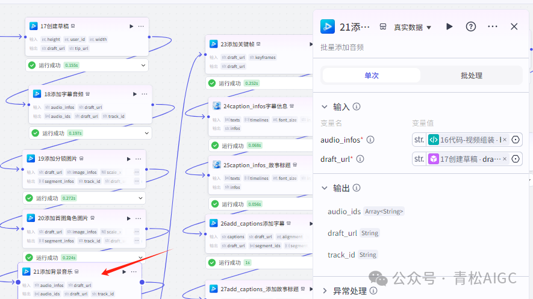
Task: Click the code icon of node 25caption_infos_故事标题
Action: coord(217,165)
